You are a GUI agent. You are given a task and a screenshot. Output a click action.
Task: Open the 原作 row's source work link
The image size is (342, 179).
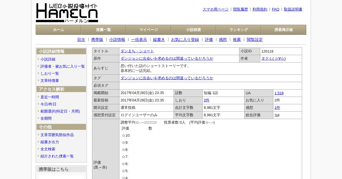167,59
